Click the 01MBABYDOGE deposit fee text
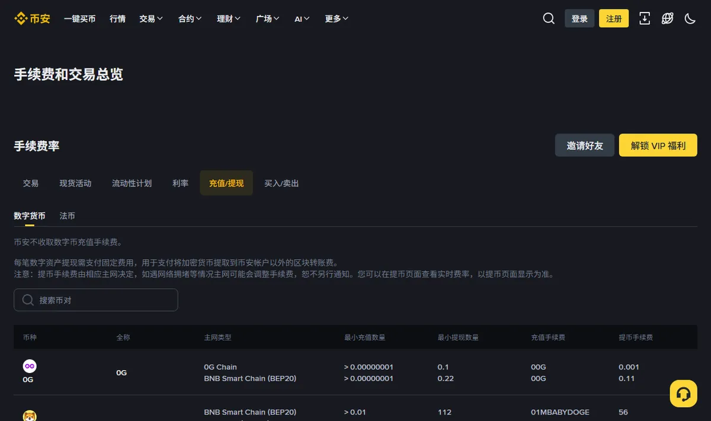This screenshot has width=711, height=421. pyautogui.click(x=560, y=412)
